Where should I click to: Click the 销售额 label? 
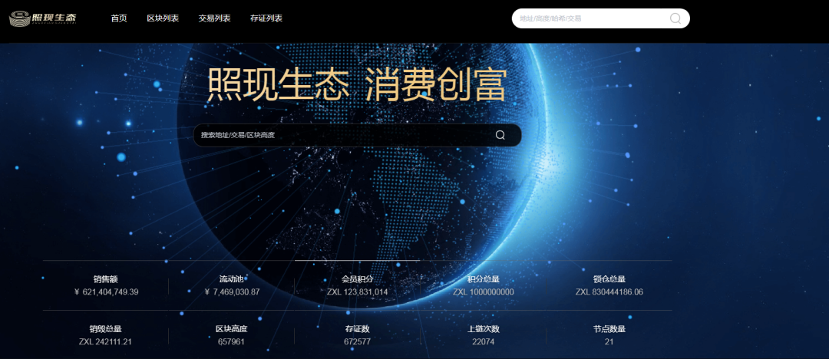tap(106, 279)
